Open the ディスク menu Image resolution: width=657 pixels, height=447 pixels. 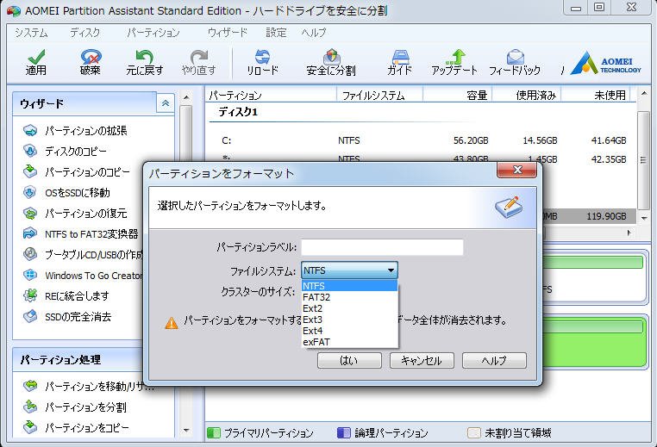tap(85, 33)
